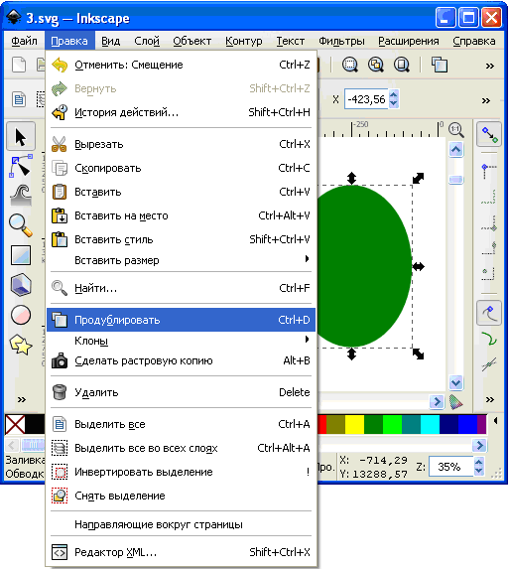
Task: Select the Selector arrow tool
Action: click(x=21, y=137)
